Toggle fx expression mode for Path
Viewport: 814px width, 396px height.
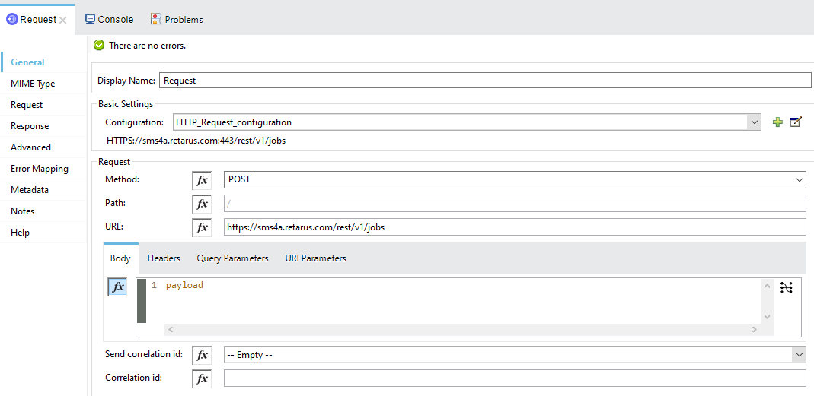202,204
